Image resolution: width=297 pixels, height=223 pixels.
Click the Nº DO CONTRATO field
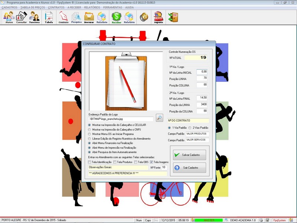pyautogui.click(x=189, y=120)
